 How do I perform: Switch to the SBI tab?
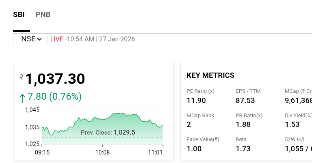(x=19, y=15)
